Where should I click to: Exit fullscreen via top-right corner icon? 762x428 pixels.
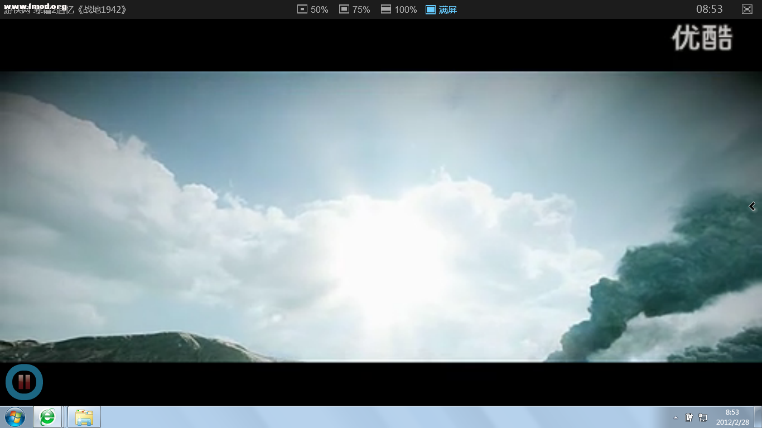pos(747,9)
